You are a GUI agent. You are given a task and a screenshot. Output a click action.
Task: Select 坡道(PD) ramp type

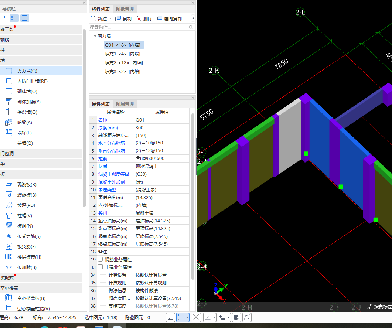(26, 205)
